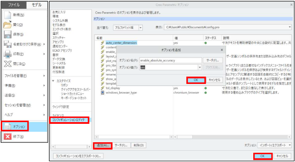Click the 削除(D) button
Image resolution: width=295 pixels, height=162 pixels.
tap(139, 145)
